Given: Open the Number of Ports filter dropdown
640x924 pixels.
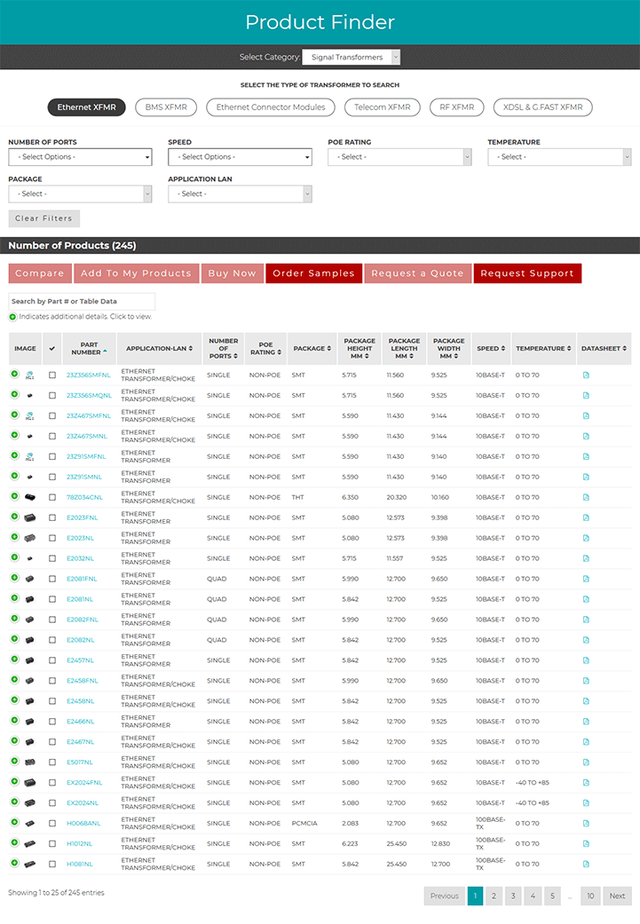Looking at the screenshot, I should pos(80,157).
